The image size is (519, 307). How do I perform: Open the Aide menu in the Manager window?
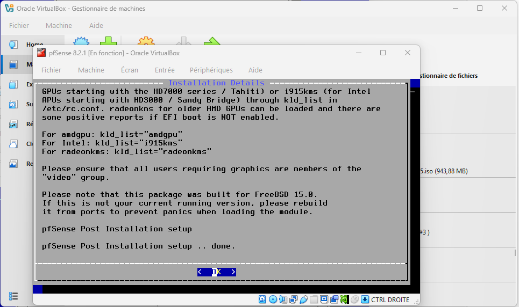[96, 25]
